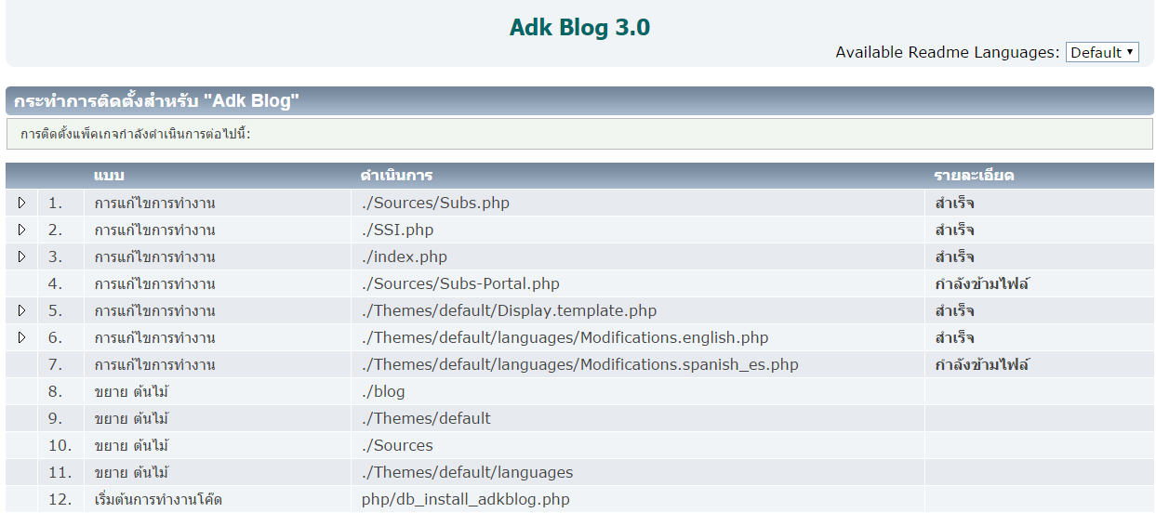
Task: Click skipped-file status for Subs-Portal.php
Action: (x=982, y=283)
